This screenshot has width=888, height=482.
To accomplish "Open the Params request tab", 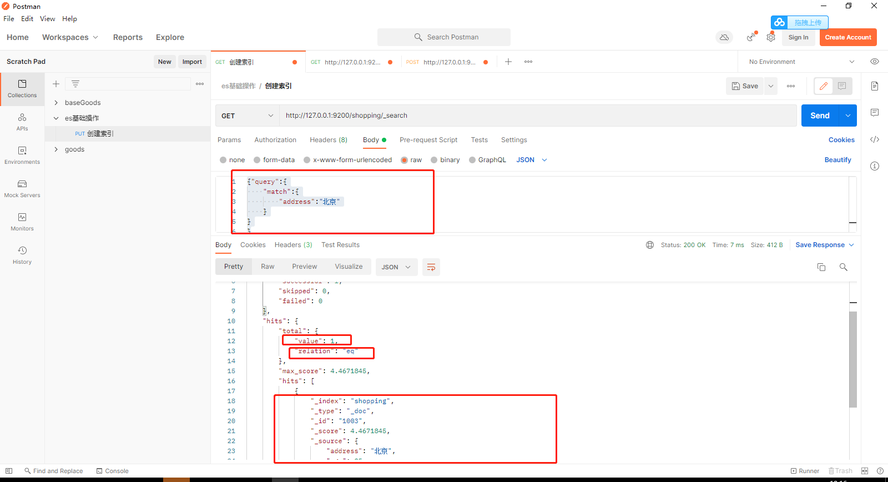I will [229, 140].
